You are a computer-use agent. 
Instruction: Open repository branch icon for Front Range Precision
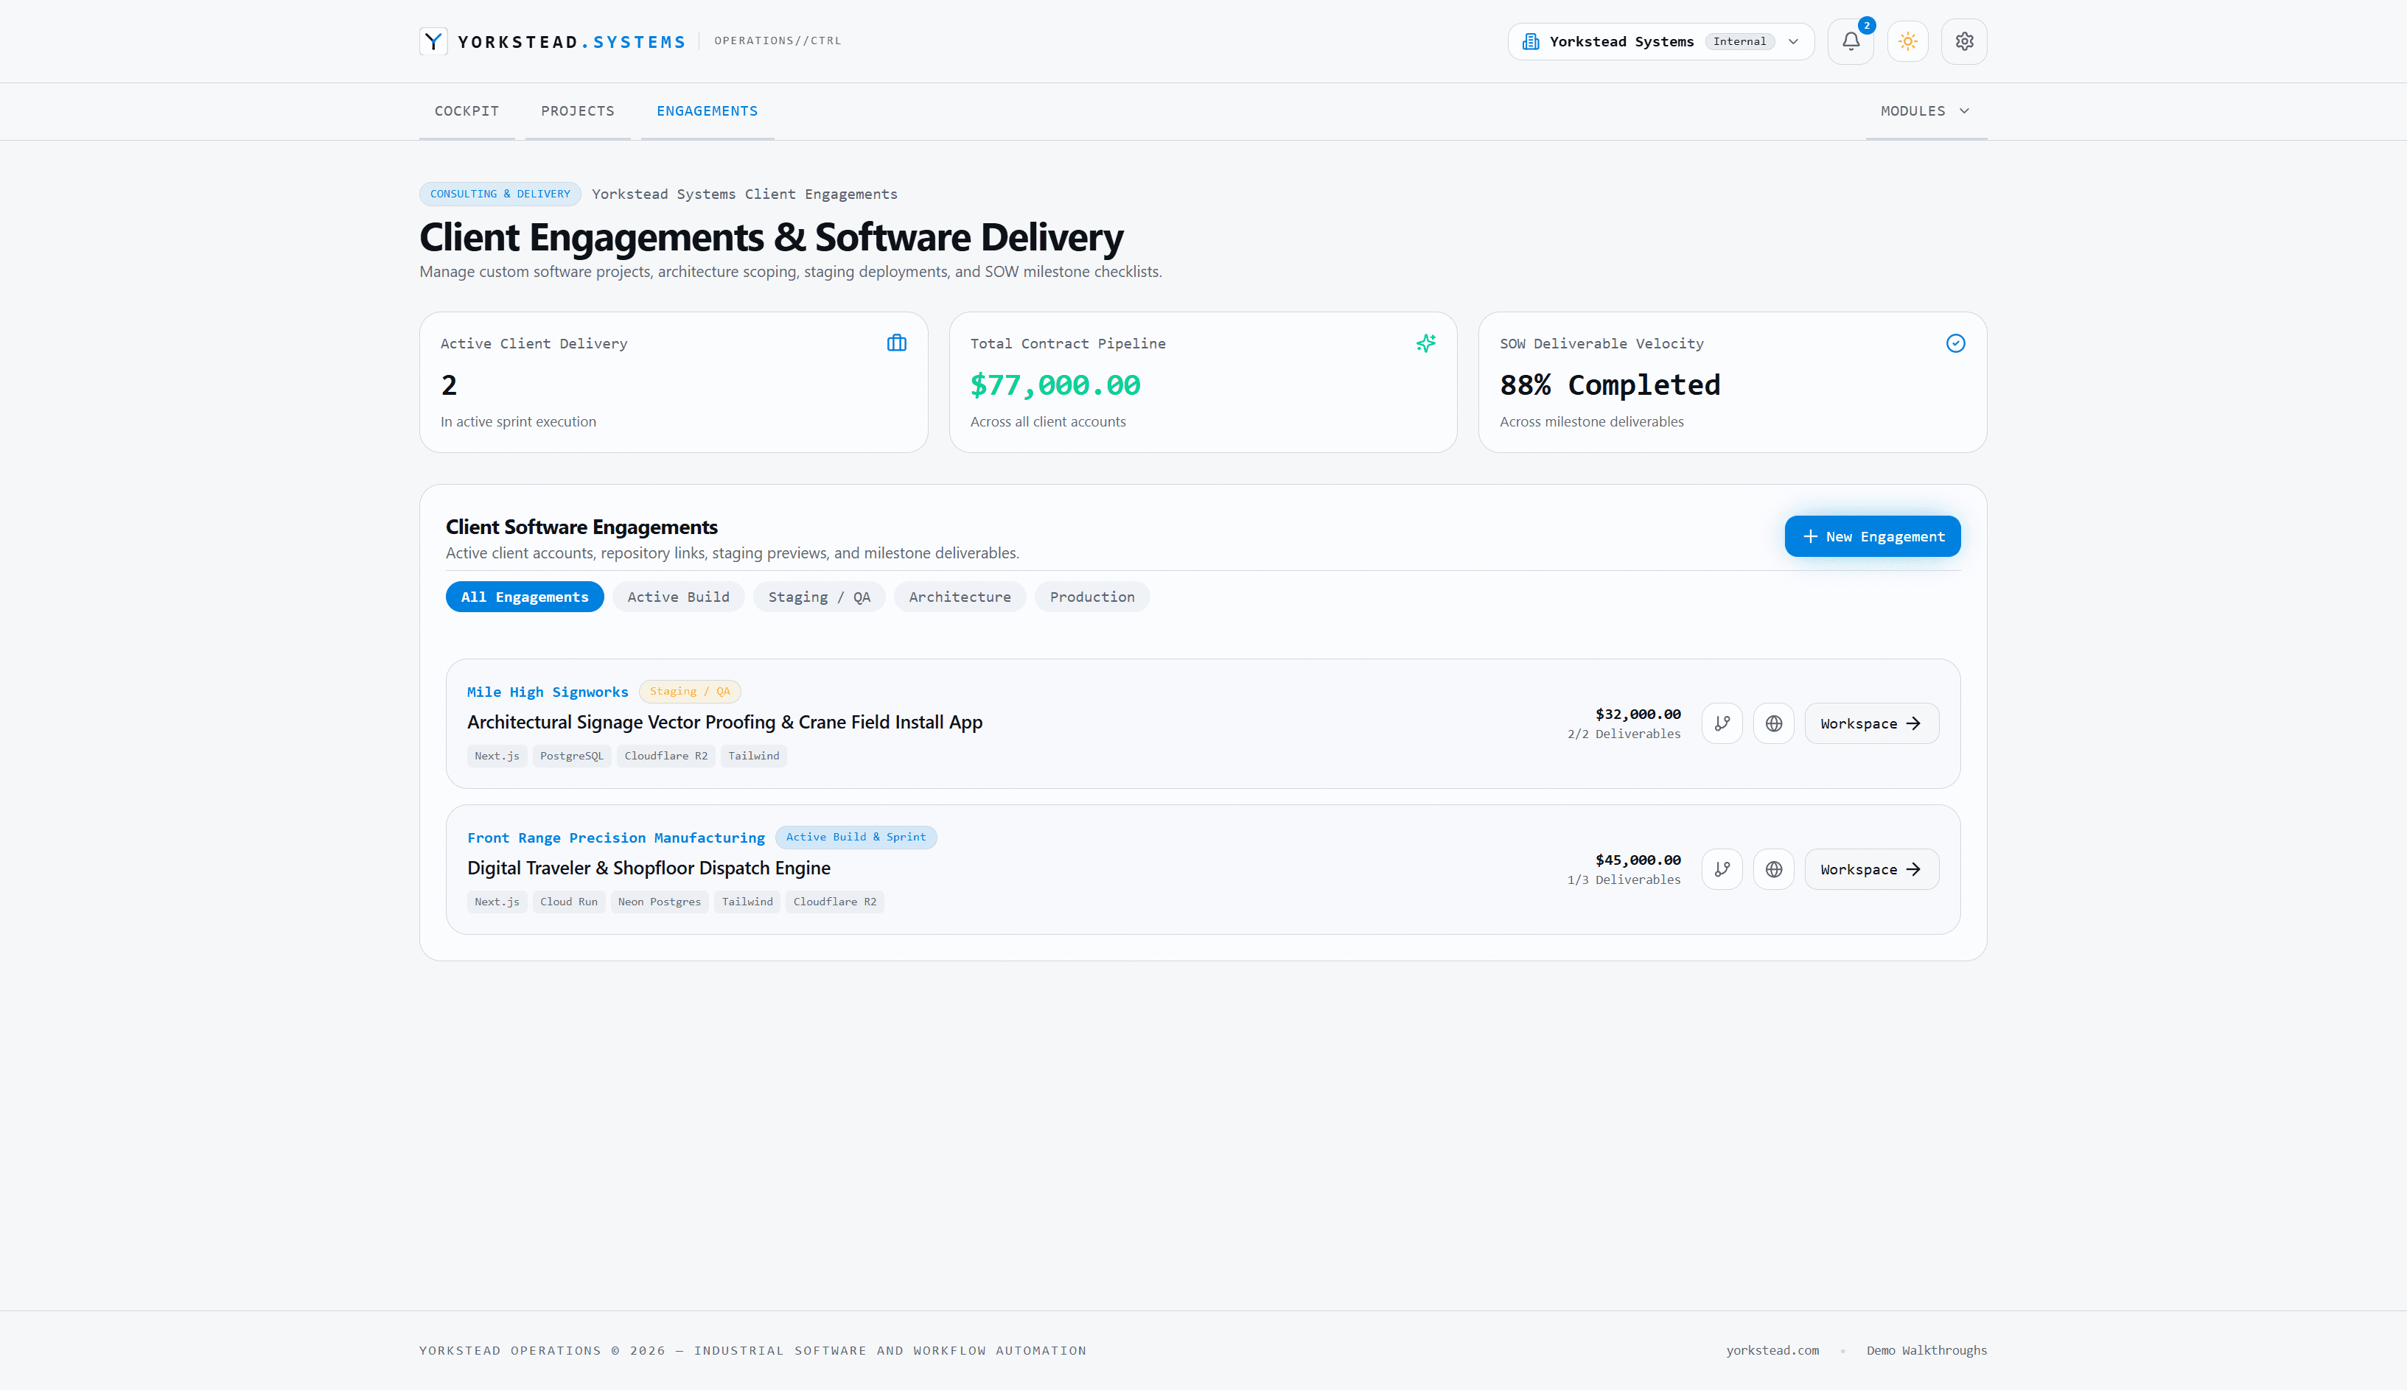click(1722, 870)
